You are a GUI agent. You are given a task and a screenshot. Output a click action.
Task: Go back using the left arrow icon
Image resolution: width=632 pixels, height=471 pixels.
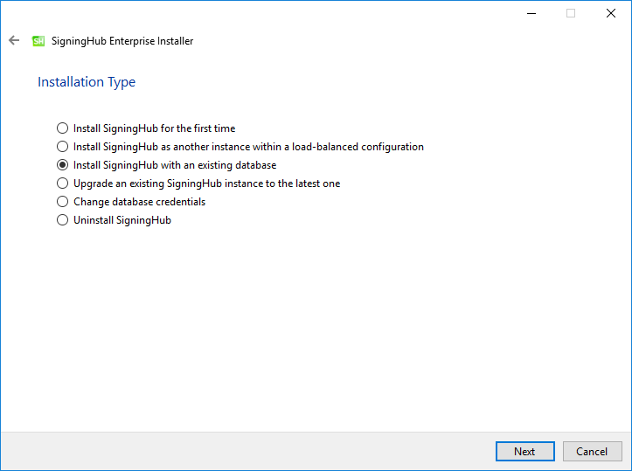pos(14,40)
